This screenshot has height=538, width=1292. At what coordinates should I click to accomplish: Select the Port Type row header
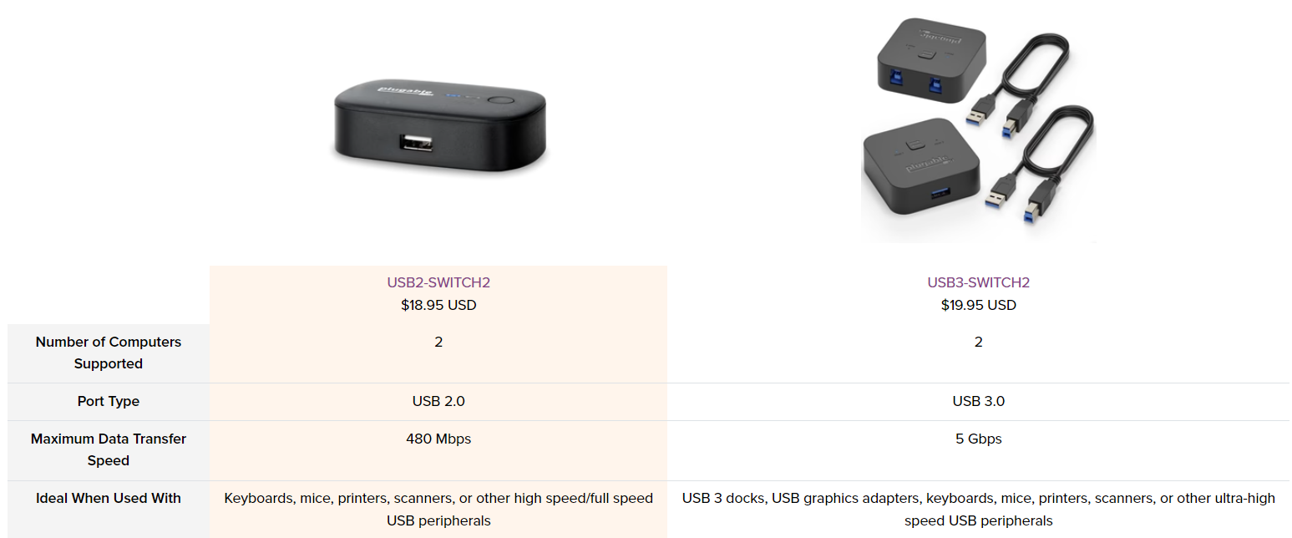pyautogui.click(x=109, y=401)
